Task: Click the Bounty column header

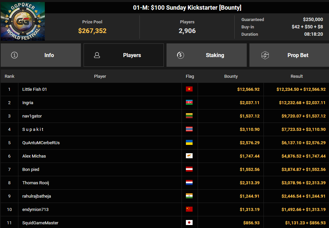Action: pos(231,76)
